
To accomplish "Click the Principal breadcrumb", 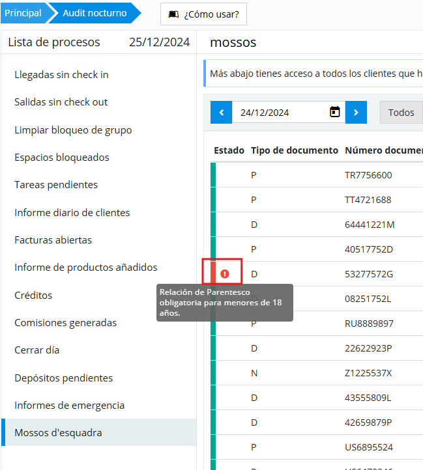I will coord(23,13).
